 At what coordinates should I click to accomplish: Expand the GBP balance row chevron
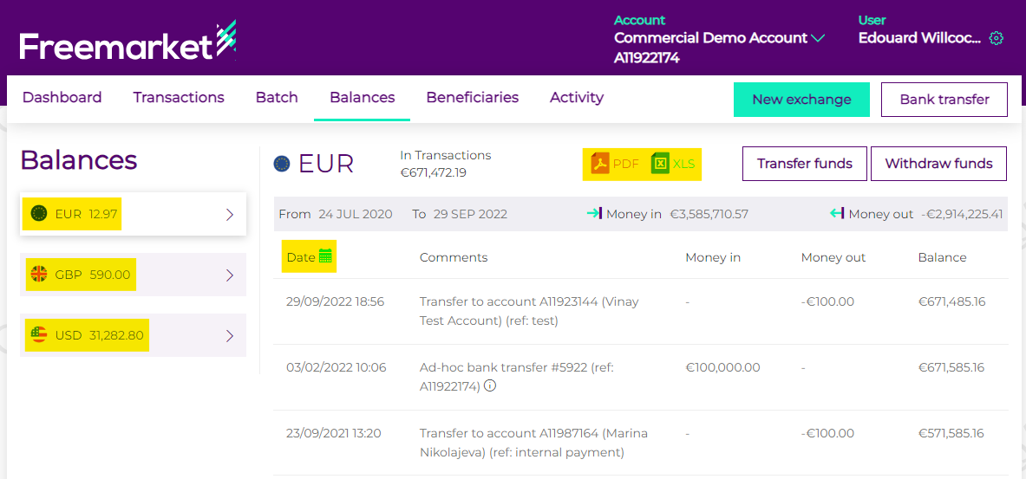coord(230,275)
